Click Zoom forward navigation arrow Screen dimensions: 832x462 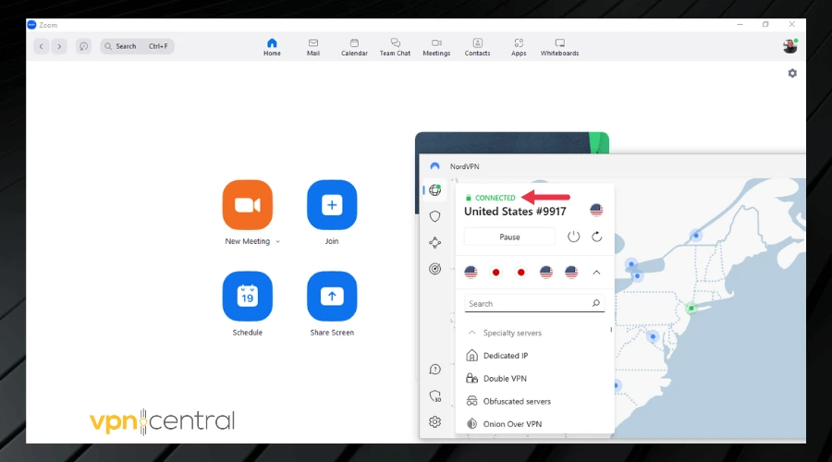click(x=59, y=46)
